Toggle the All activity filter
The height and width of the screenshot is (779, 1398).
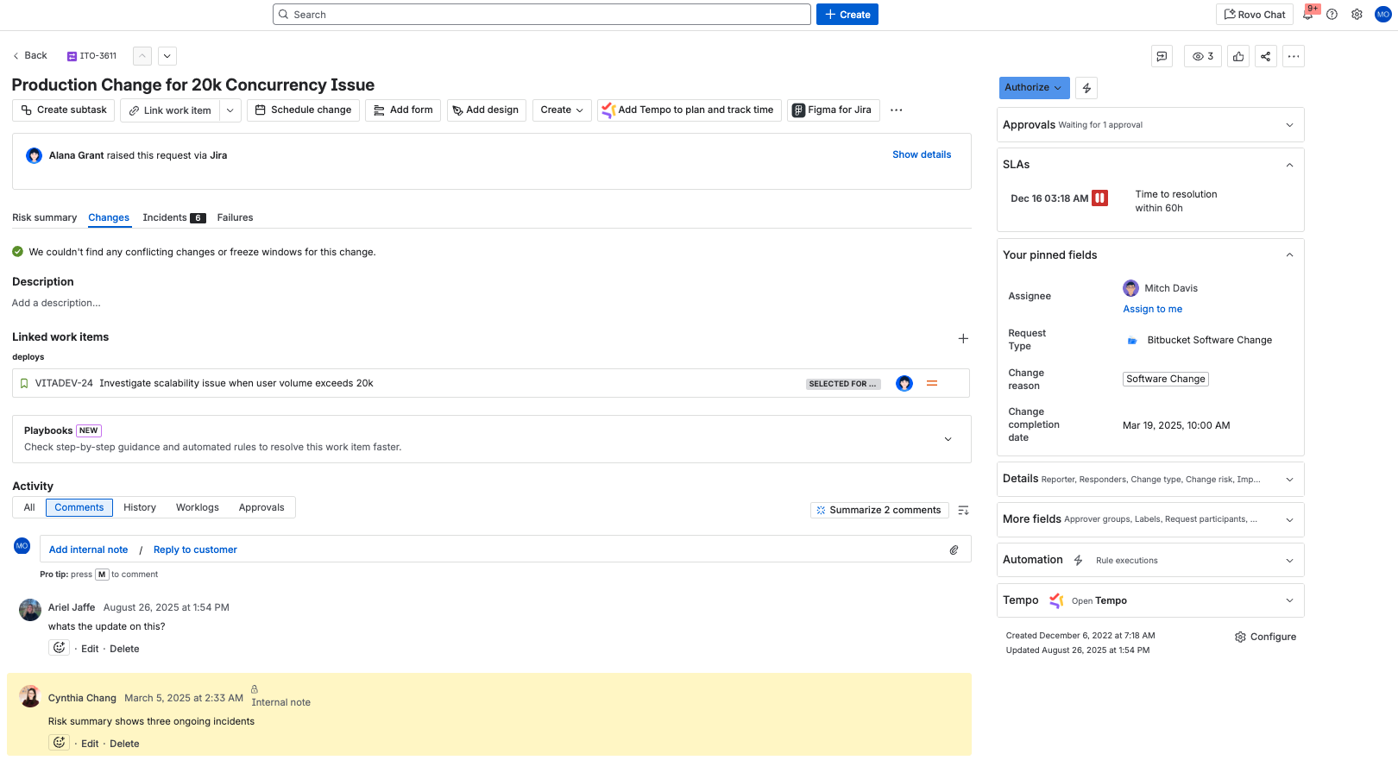coord(28,507)
